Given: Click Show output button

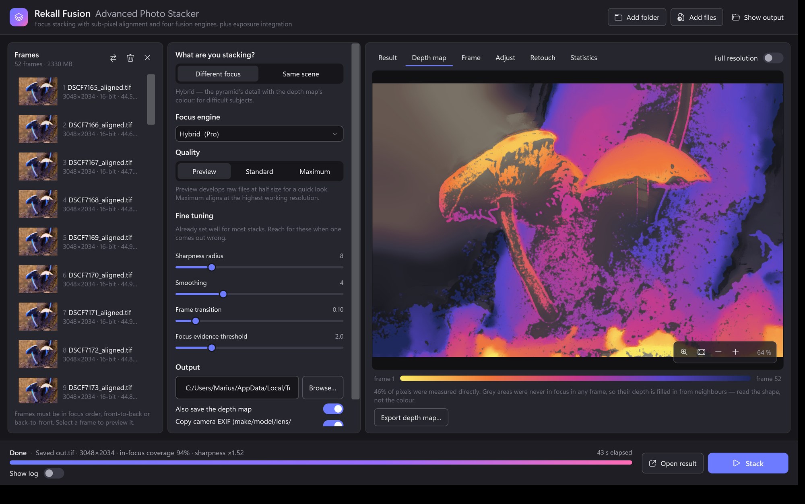Looking at the screenshot, I should pos(758,17).
